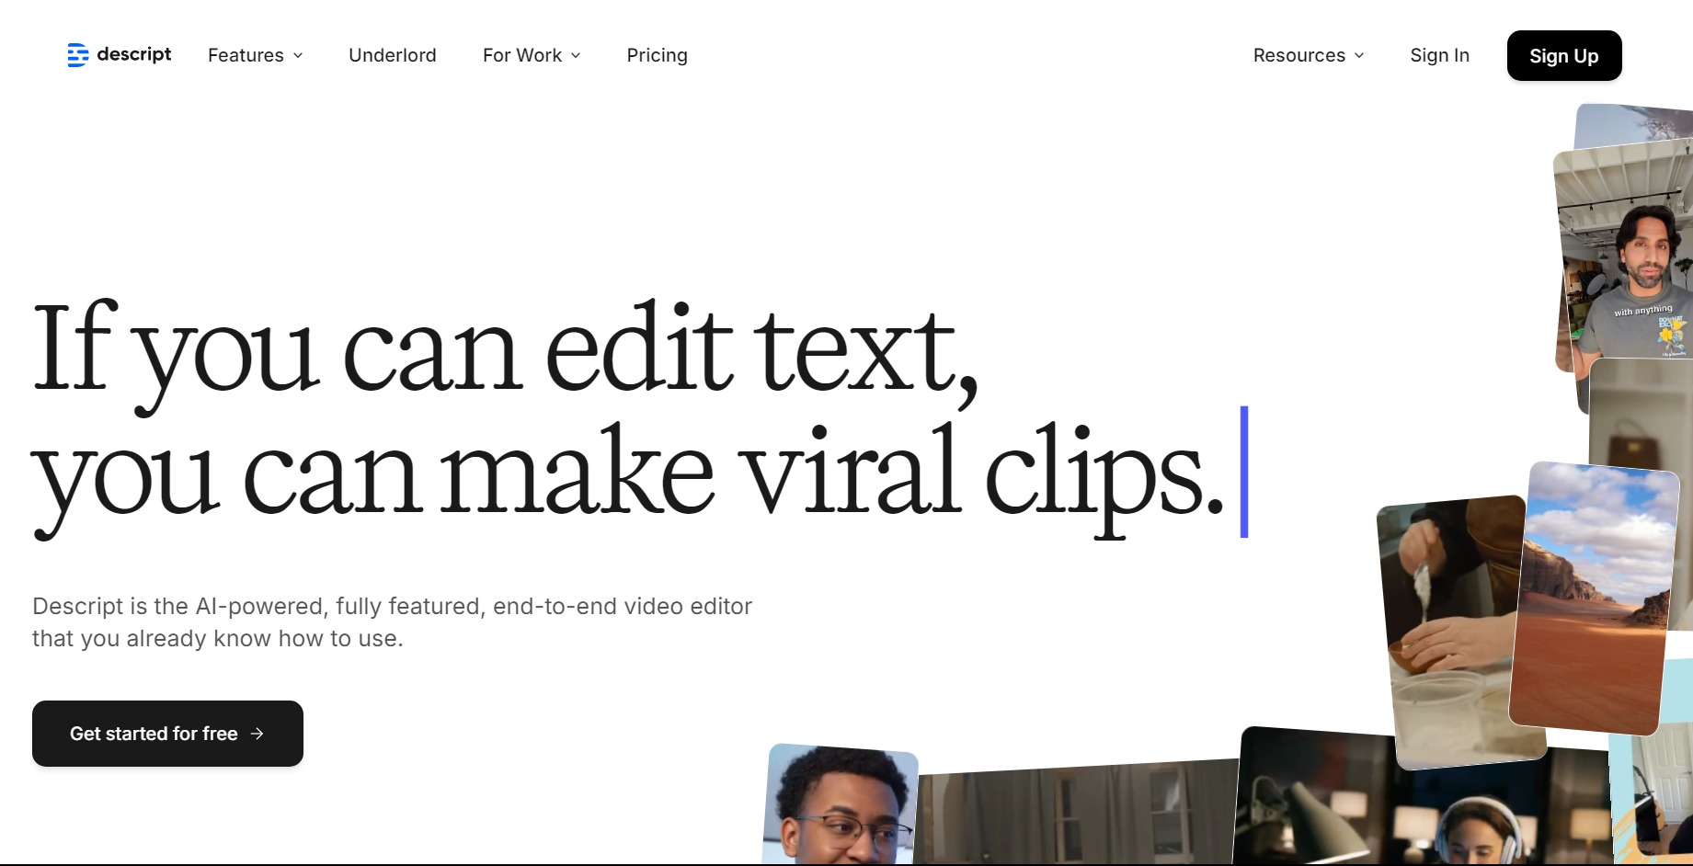Expand the Resources dropdown chevron
The height and width of the screenshot is (866, 1693).
pyautogui.click(x=1359, y=56)
